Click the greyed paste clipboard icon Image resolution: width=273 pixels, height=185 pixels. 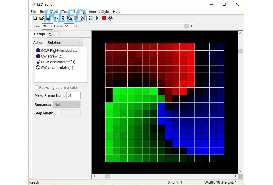76,18
